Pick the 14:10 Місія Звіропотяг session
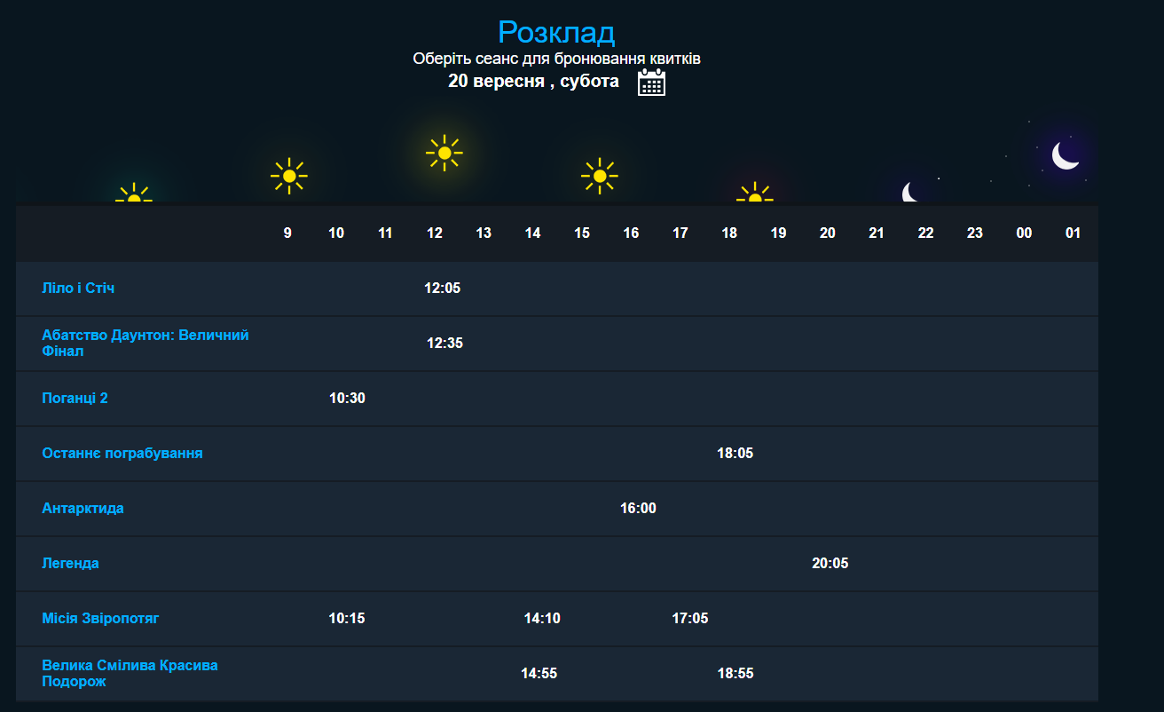 pyautogui.click(x=542, y=619)
